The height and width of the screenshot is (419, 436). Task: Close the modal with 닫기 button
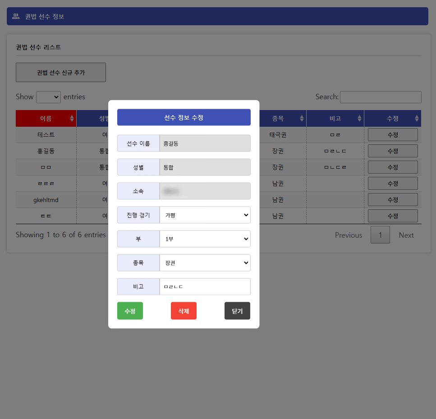click(237, 311)
